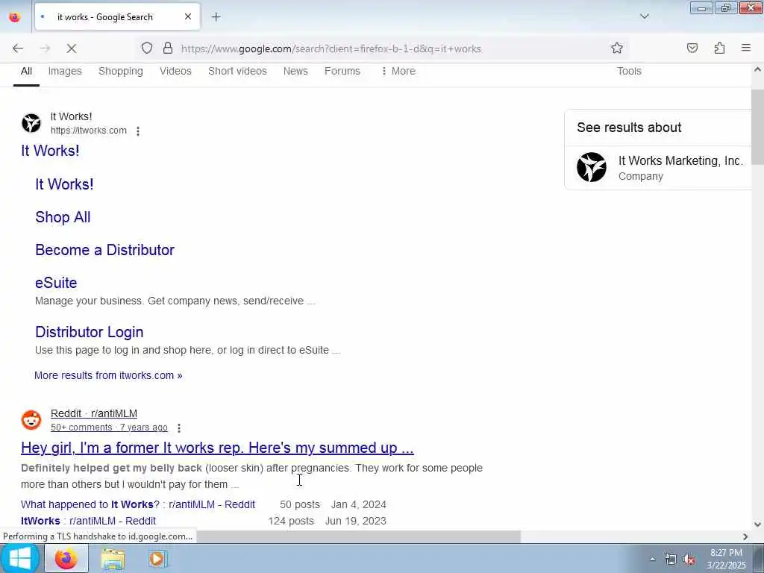Screen dimensions: 764x573
Task: Switch to the Forums tab
Action: click(x=342, y=71)
